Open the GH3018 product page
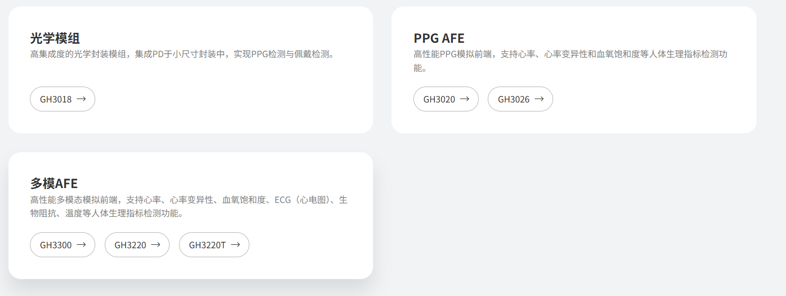Image resolution: width=786 pixels, height=296 pixels. point(56,99)
